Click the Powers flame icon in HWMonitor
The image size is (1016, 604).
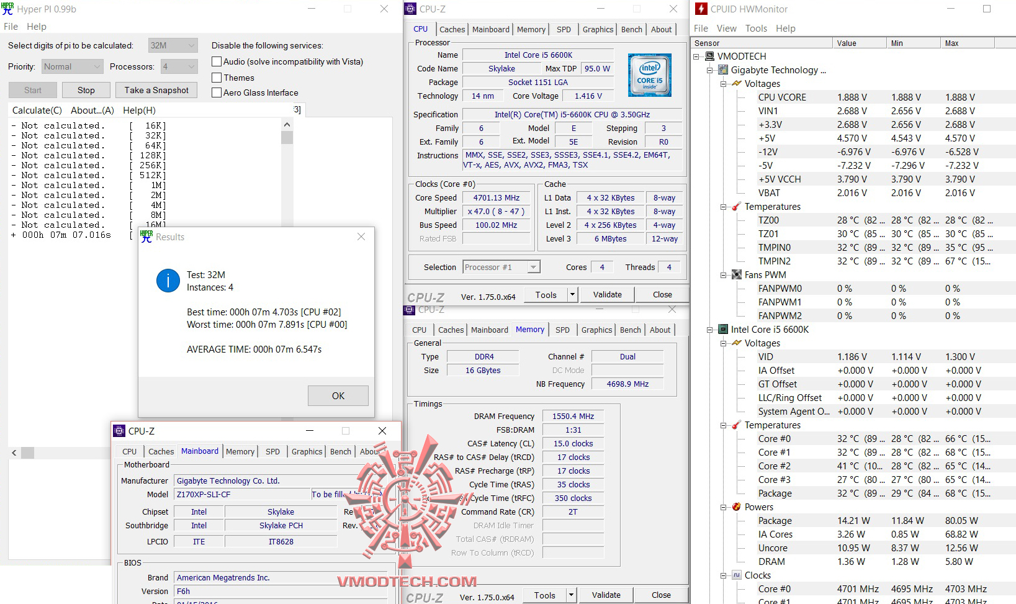(737, 507)
